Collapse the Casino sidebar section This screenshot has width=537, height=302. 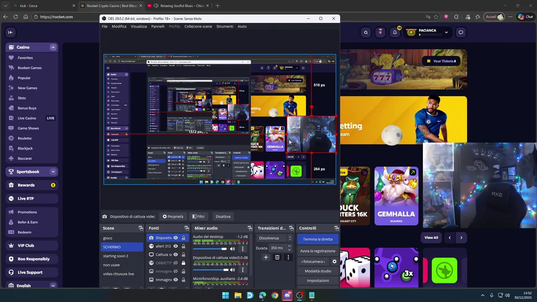point(53,47)
